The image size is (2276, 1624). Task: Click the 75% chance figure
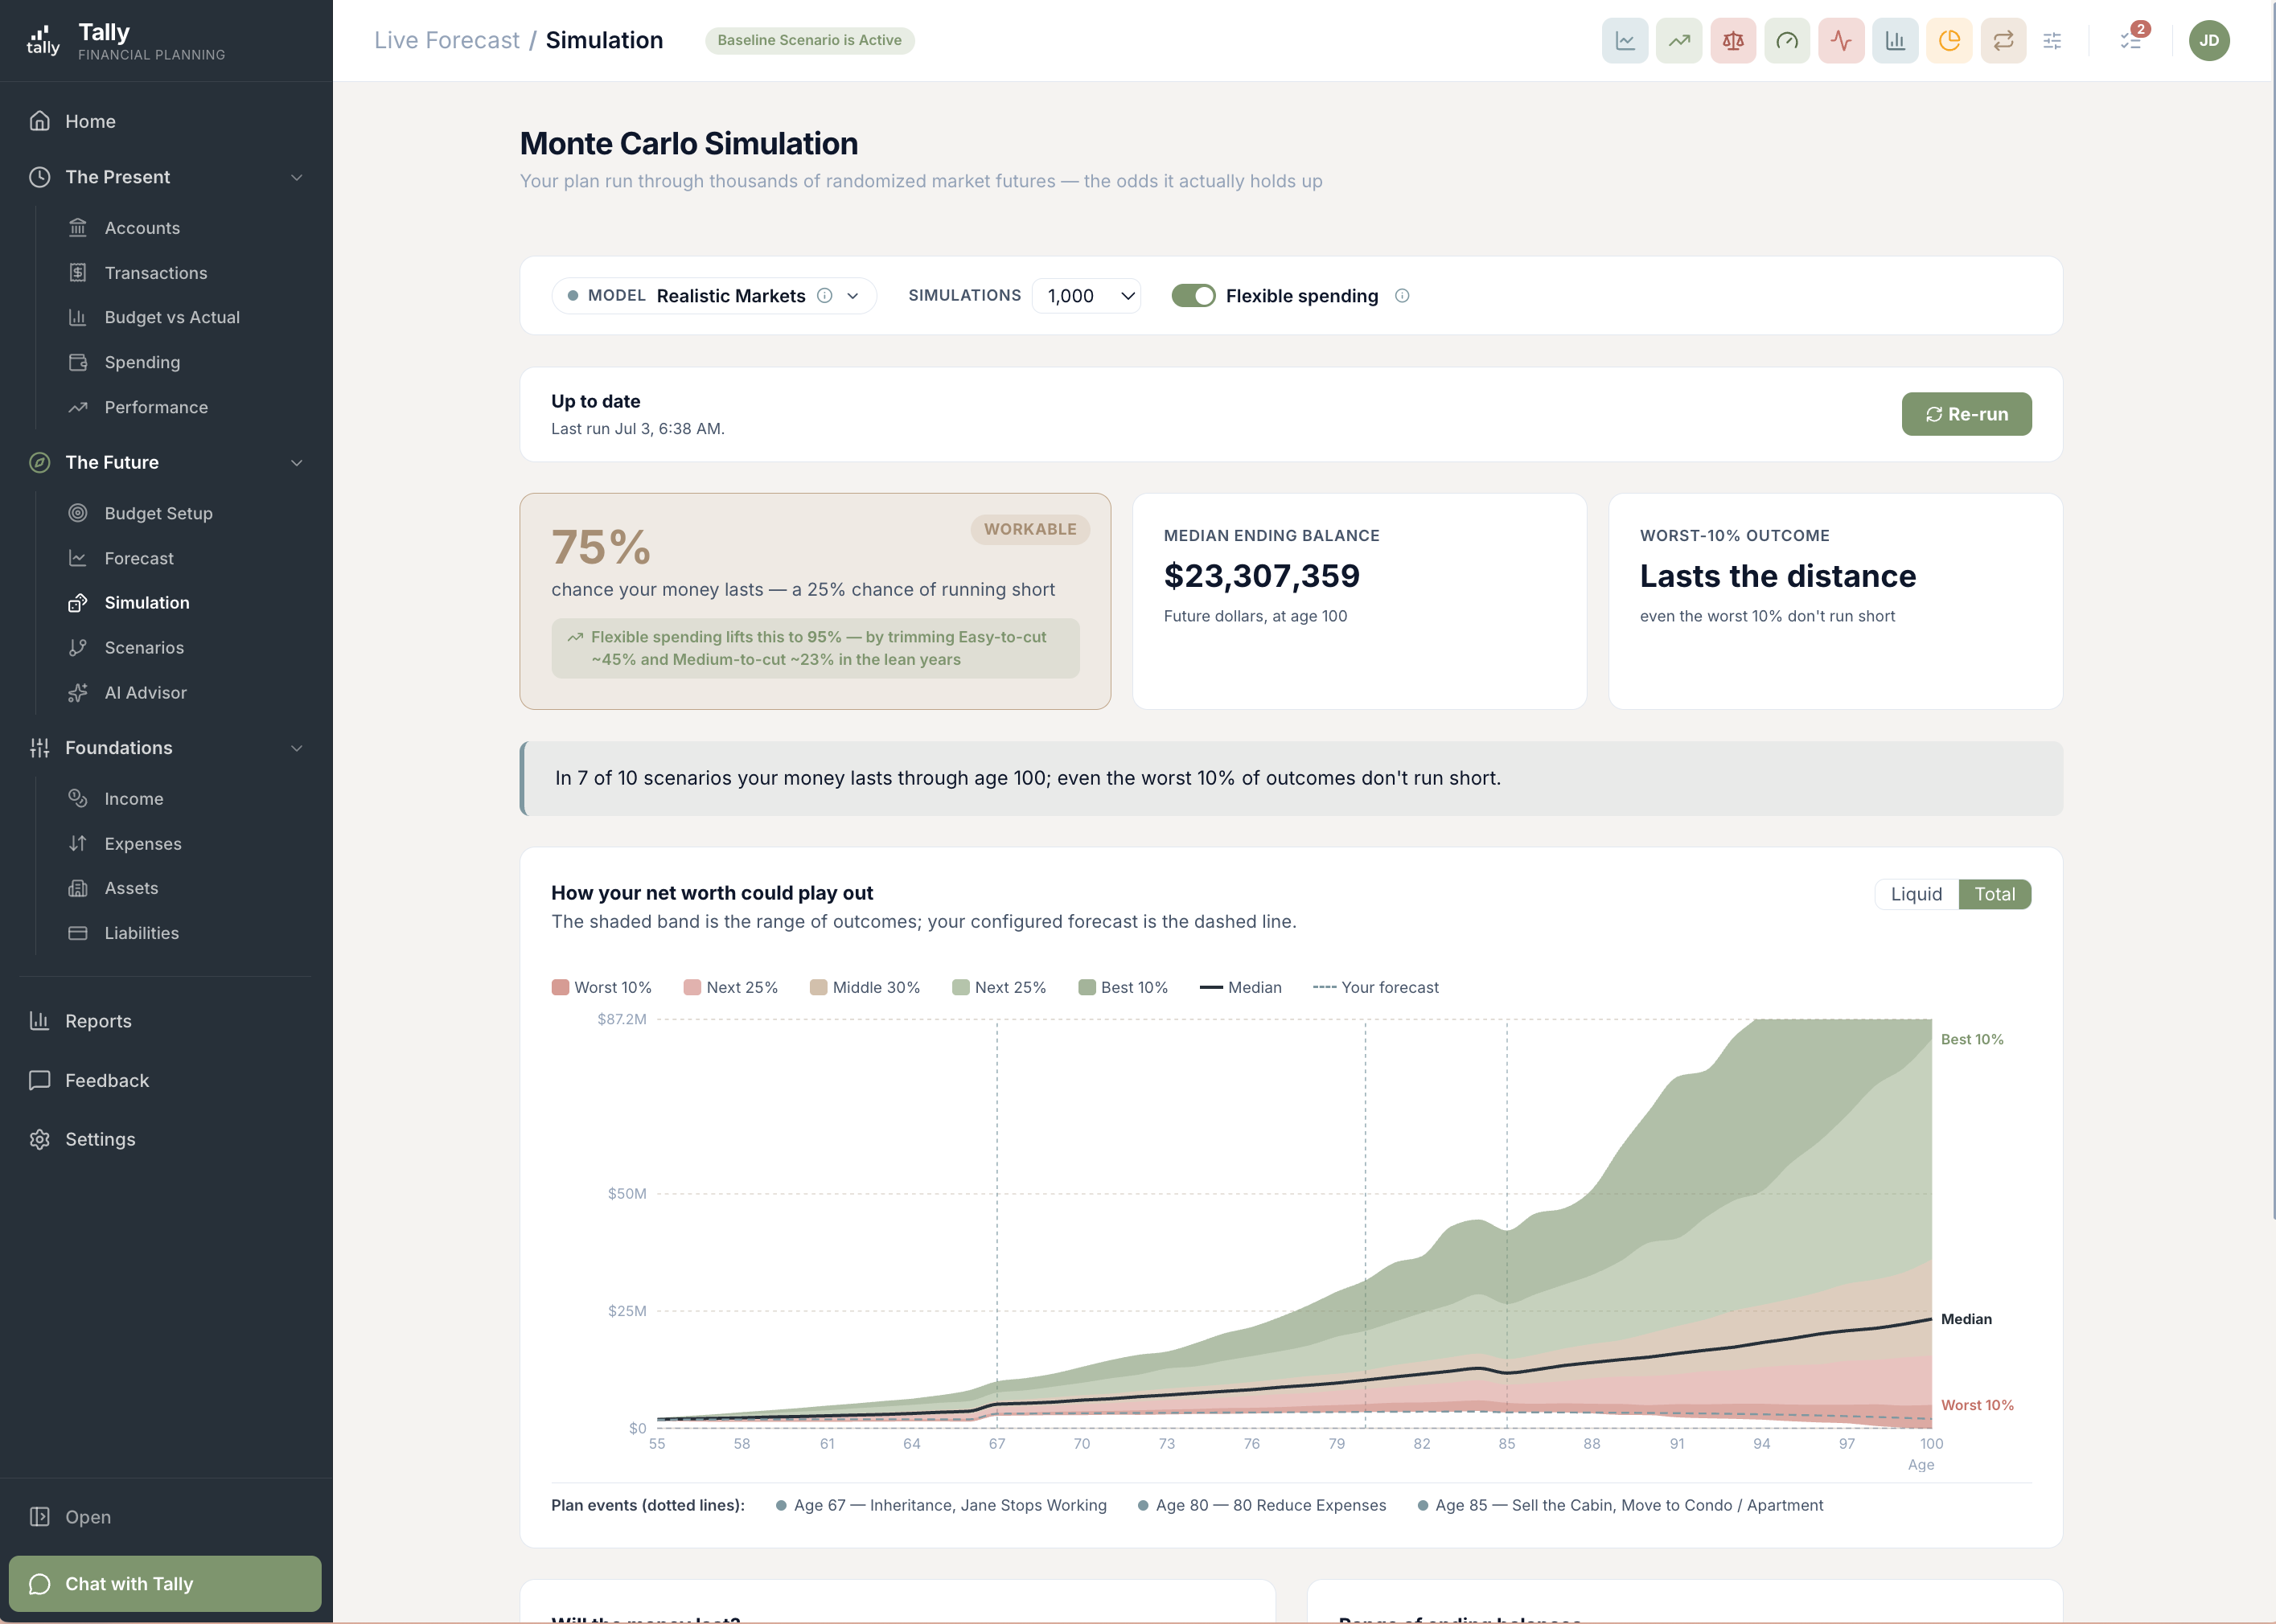click(602, 547)
